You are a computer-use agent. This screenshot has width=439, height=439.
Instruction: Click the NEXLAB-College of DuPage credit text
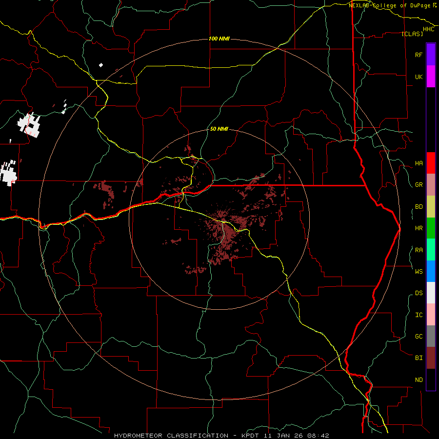tap(389, 5)
